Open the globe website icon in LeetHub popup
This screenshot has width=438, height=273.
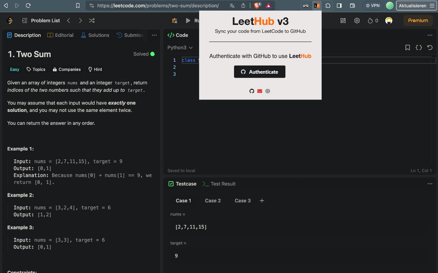tap(268, 91)
